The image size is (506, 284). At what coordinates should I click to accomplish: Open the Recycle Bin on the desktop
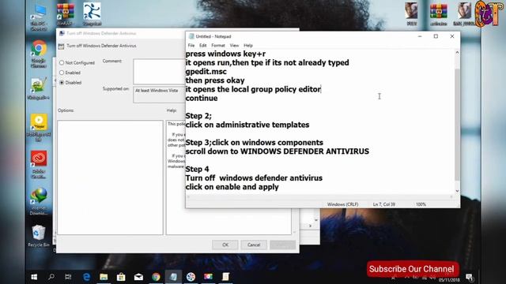click(39, 236)
